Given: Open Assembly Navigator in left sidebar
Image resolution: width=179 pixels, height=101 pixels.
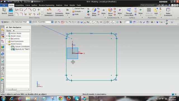Looking at the screenshot, I should tap(3, 30).
